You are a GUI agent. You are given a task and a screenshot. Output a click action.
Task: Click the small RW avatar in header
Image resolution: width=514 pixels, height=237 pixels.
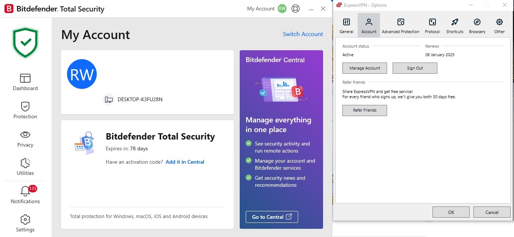(x=282, y=9)
